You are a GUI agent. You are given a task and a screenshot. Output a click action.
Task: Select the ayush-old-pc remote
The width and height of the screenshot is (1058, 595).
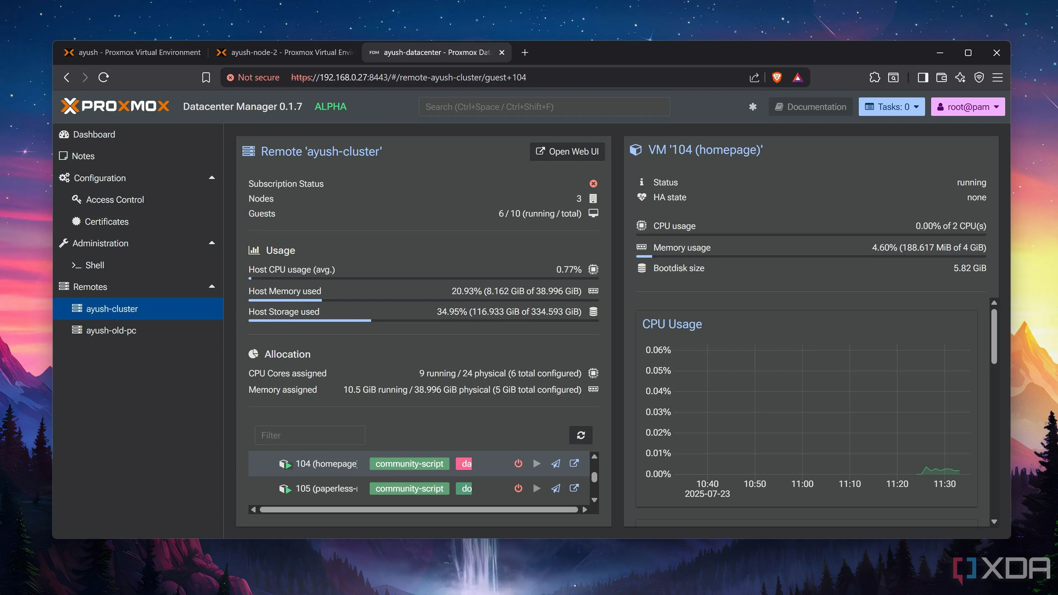[x=138, y=330]
